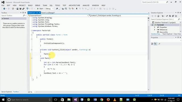Expand the Properties node in Solution Explorer
182x102 pixels.
(155, 27)
